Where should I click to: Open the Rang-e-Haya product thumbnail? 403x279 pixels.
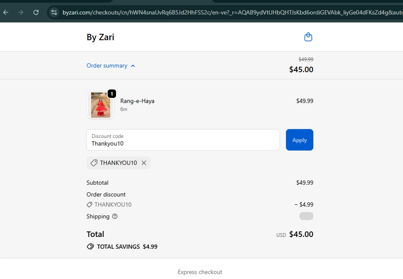click(100, 105)
